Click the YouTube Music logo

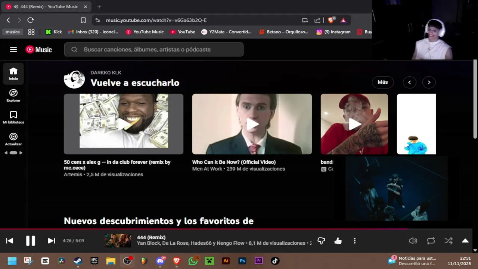tap(38, 49)
